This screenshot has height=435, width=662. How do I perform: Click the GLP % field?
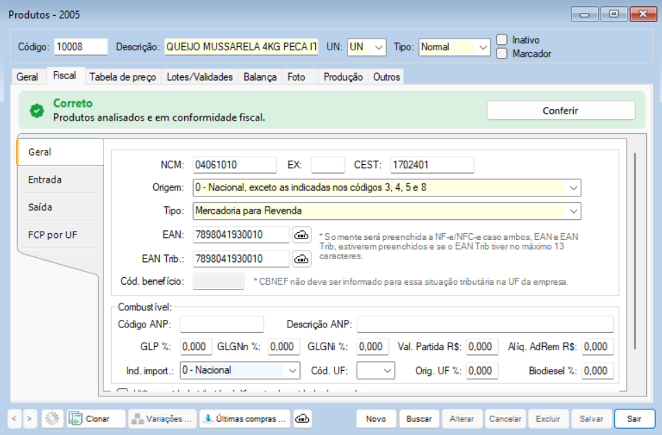coord(195,347)
